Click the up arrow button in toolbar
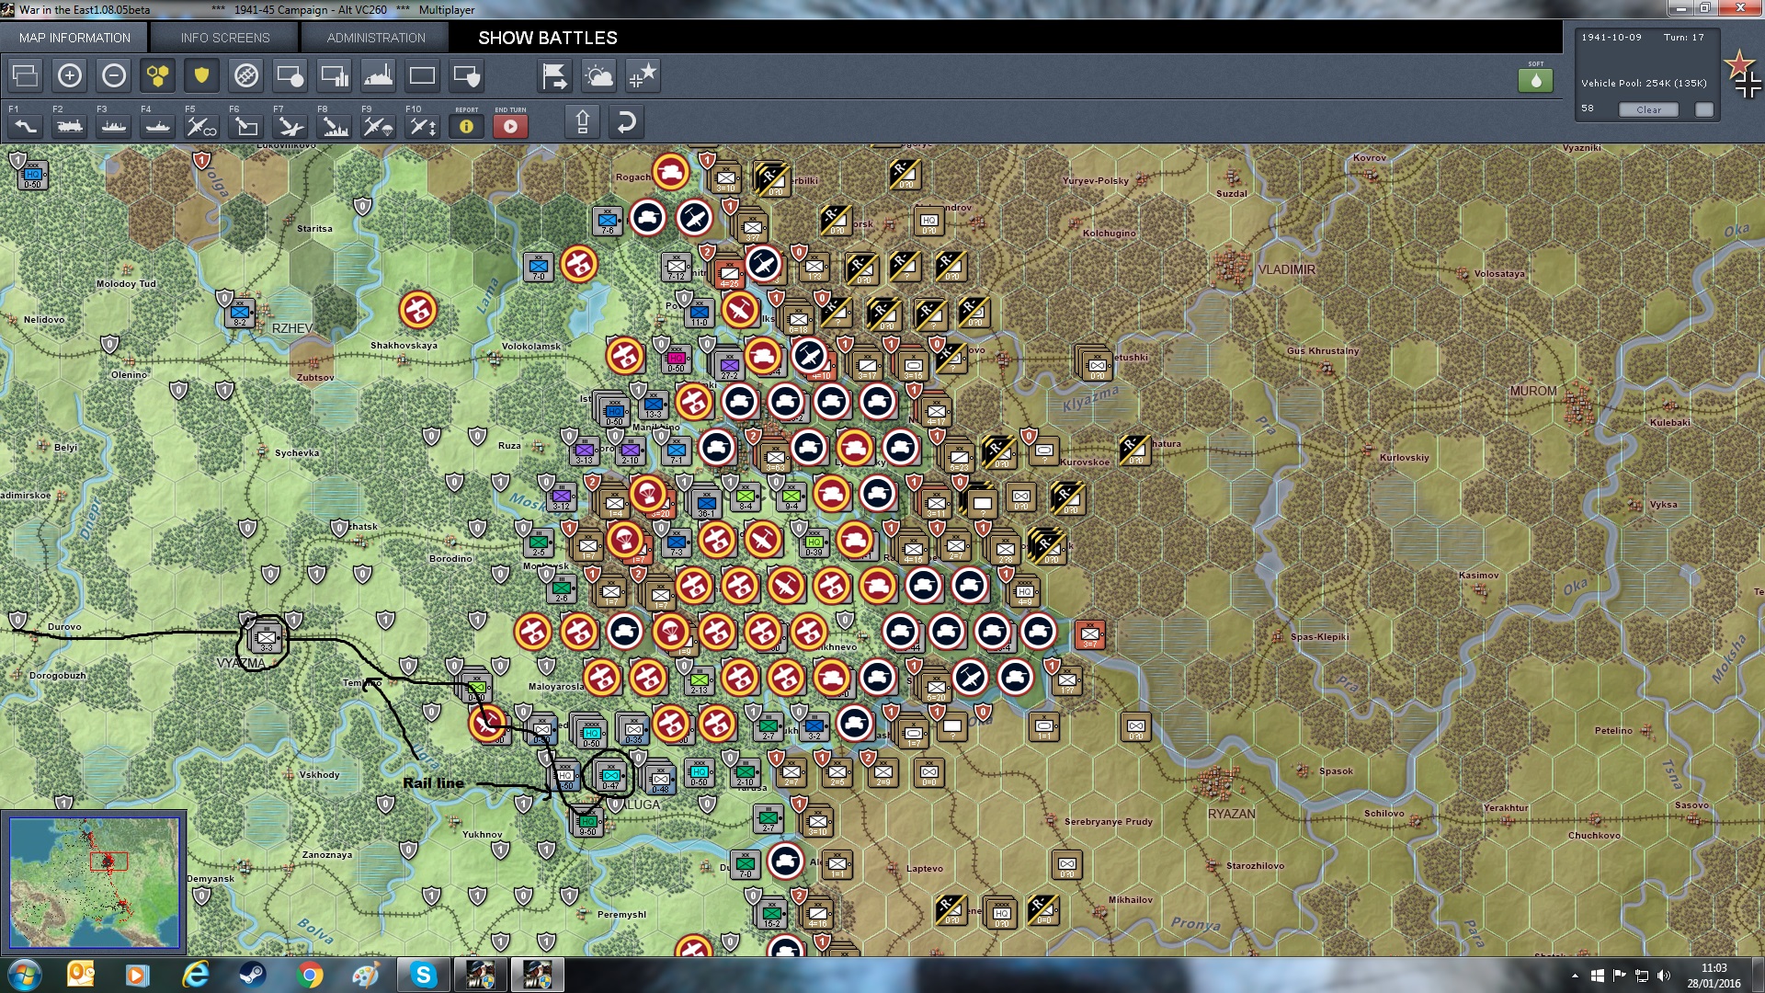 [582, 121]
